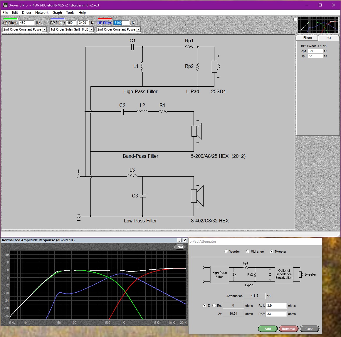
Task: Select the Rp2 resistor symbol in L-Pad
Action: [x=197, y=67]
